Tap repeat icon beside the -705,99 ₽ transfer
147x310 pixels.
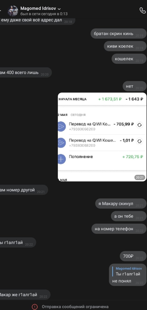140,125
